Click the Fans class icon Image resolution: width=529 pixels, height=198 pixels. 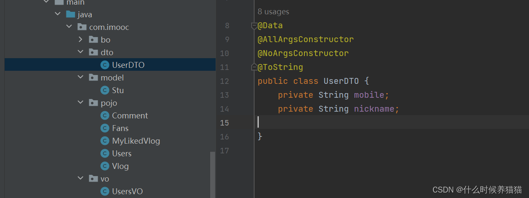click(104, 128)
